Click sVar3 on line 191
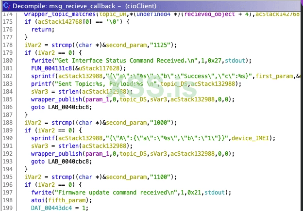This screenshot has width=303, height=211. coord(39,146)
